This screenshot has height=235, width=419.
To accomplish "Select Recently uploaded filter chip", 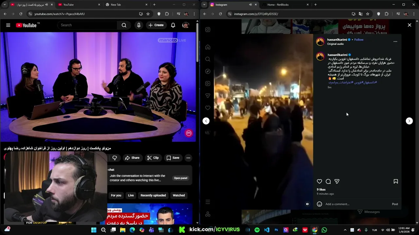I will pyautogui.click(x=153, y=195).
